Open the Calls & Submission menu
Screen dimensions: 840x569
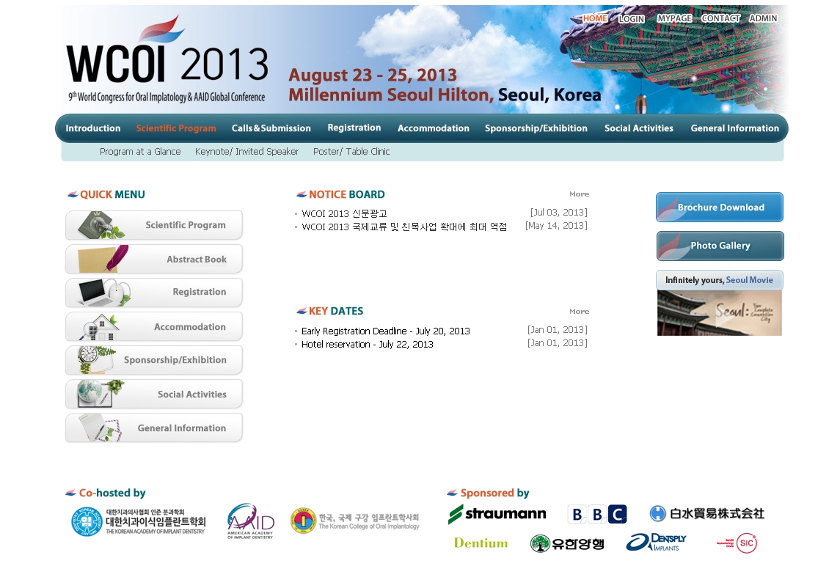coord(271,128)
